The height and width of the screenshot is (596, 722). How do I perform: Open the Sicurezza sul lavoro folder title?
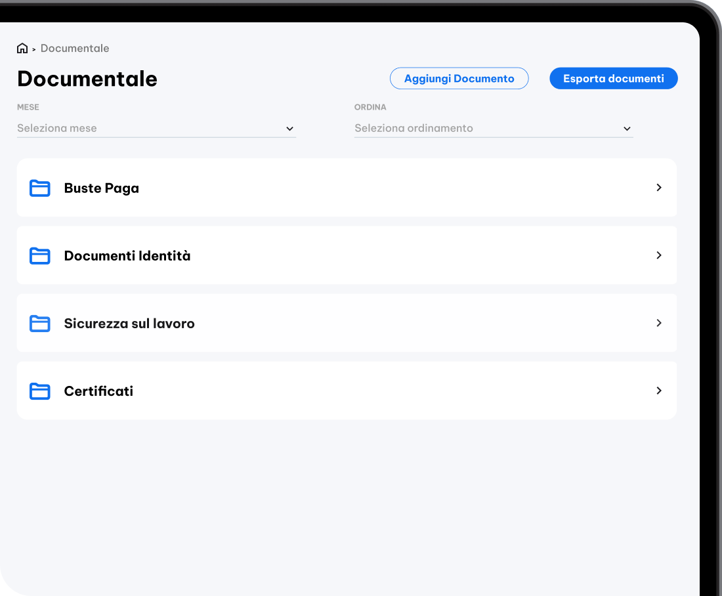pyautogui.click(x=129, y=324)
